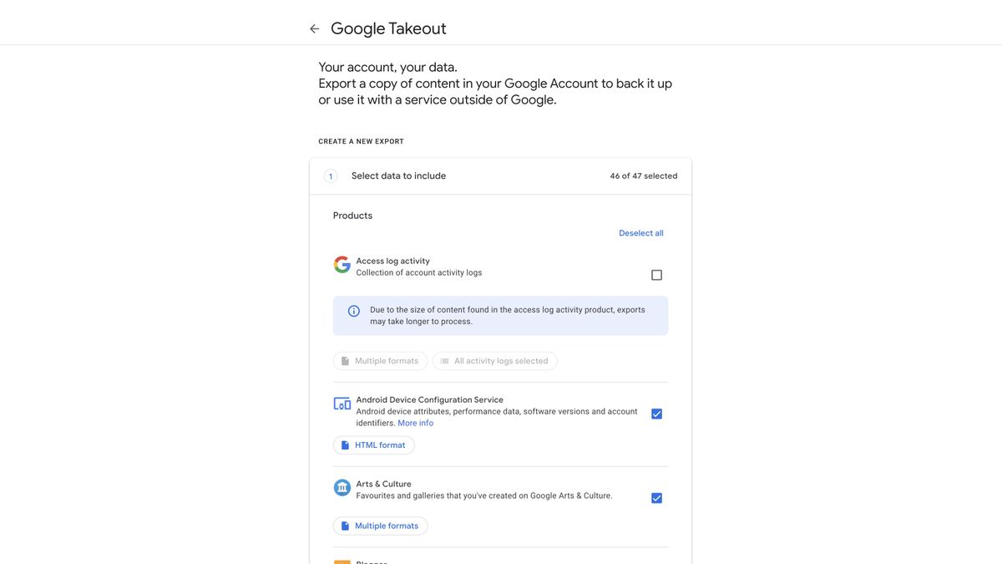The height and width of the screenshot is (564, 1002).
Task: Click the CREATE A NEW EXPORT heading
Action: point(361,140)
